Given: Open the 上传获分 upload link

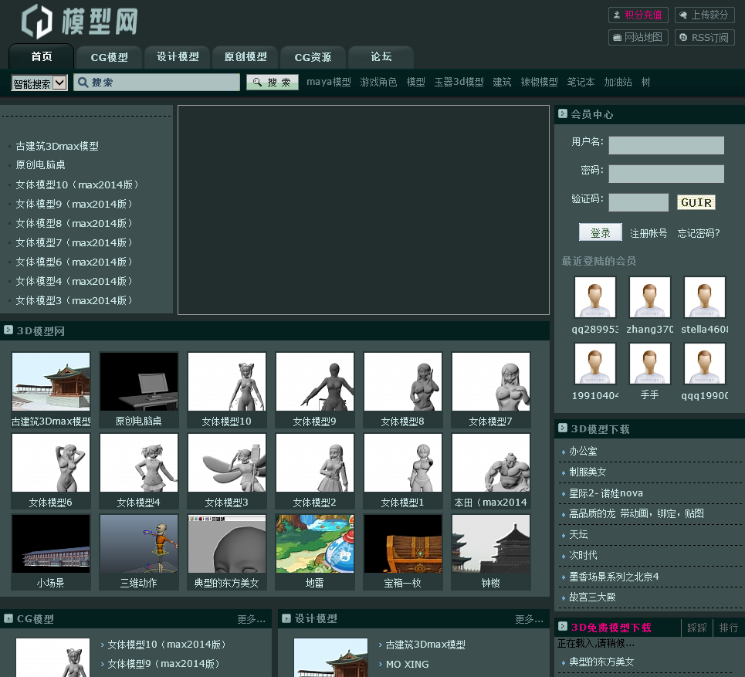Looking at the screenshot, I should coord(704,15).
